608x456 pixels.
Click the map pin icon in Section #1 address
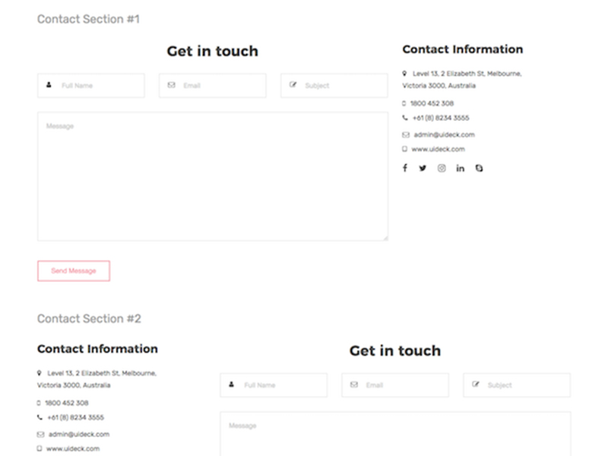pos(405,74)
